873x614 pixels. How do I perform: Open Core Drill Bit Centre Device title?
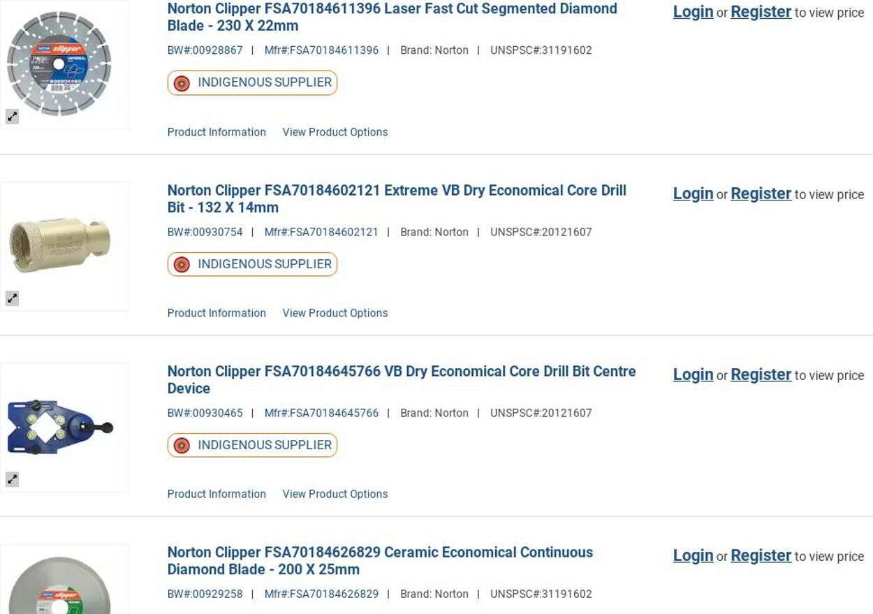pyautogui.click(x=401, y=379)
